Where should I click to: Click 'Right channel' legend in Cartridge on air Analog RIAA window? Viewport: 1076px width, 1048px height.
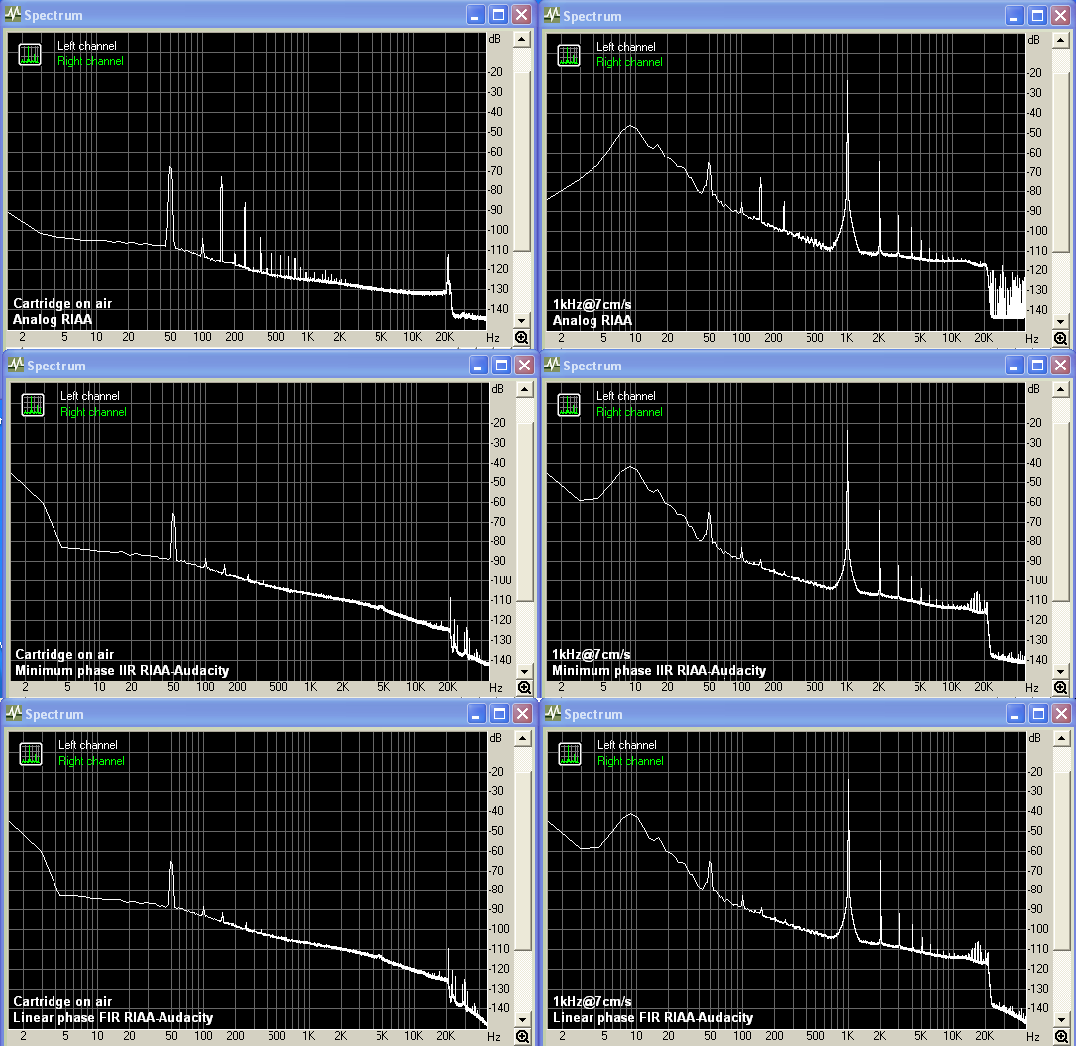(90, 61)
